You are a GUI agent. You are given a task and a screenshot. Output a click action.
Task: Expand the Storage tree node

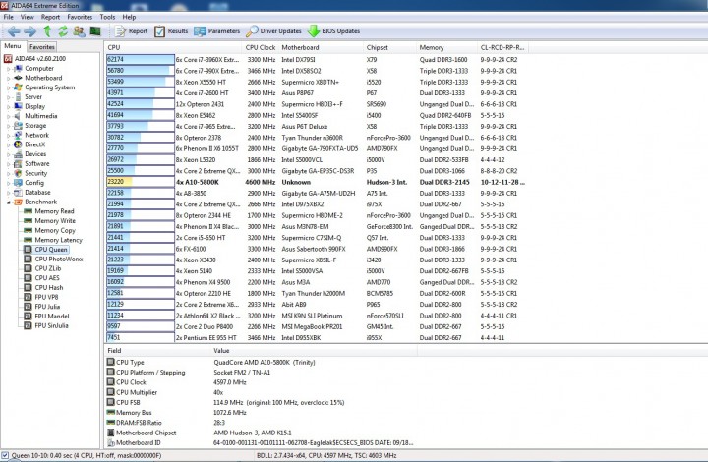point(8,126)
